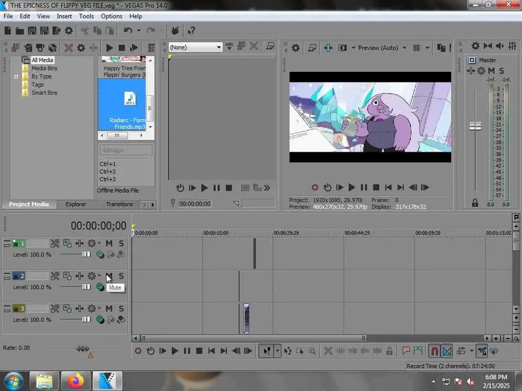Click the Master volume fader handle
522x391 pixels.
point(475,126)
